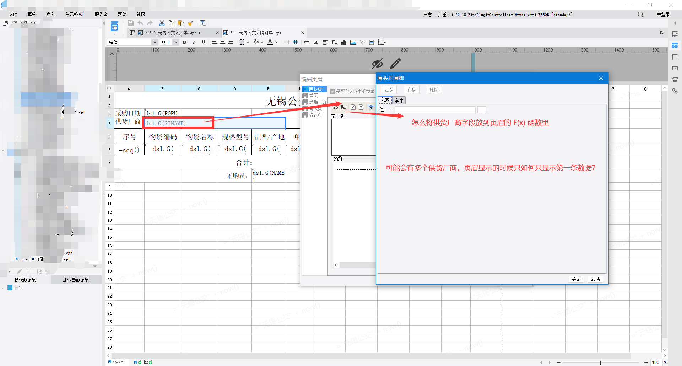Insert formula with header editor F(x) icon
The width and height of the screenshot is (682, 366).
click(x=343, y=107)
